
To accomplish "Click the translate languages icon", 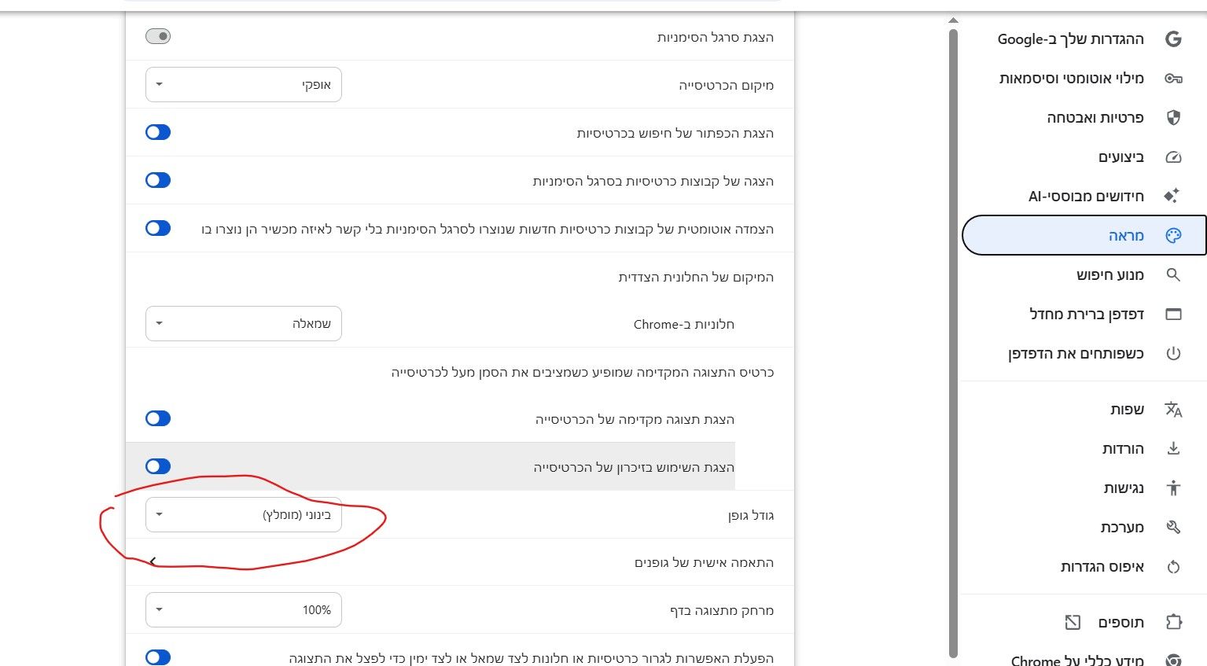I will [x=1173, y=409].
